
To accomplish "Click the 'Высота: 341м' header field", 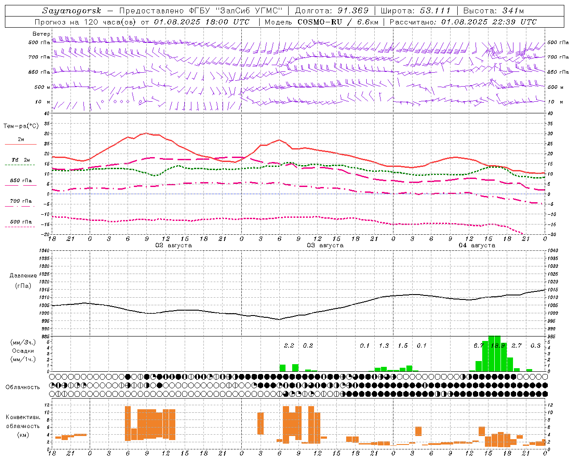I will [493, 11].
